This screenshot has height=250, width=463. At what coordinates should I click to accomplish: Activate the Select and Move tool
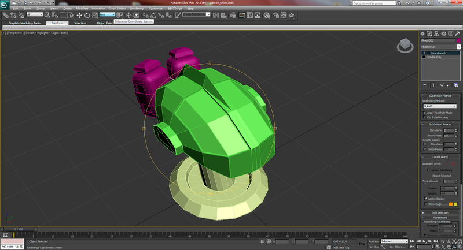click(x=79, y=16)
